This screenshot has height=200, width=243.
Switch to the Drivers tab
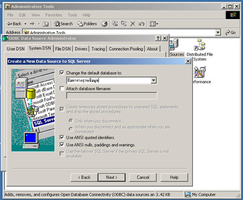(81, 49)
